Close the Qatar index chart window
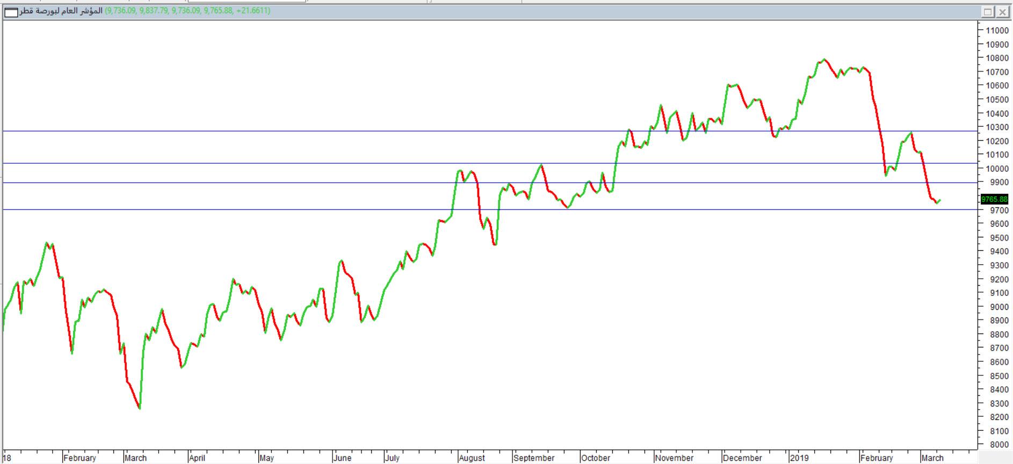The width and height of the screenshot is (1013, 464). [1002, 12]
